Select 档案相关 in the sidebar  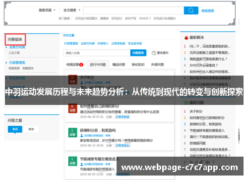(x=28, y=68)
